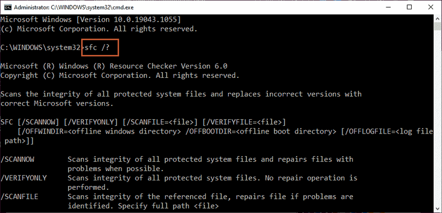Screen dimensions: 442x213
Task: Open the cmd.exe title bar system icon
Action: point(8,7)
